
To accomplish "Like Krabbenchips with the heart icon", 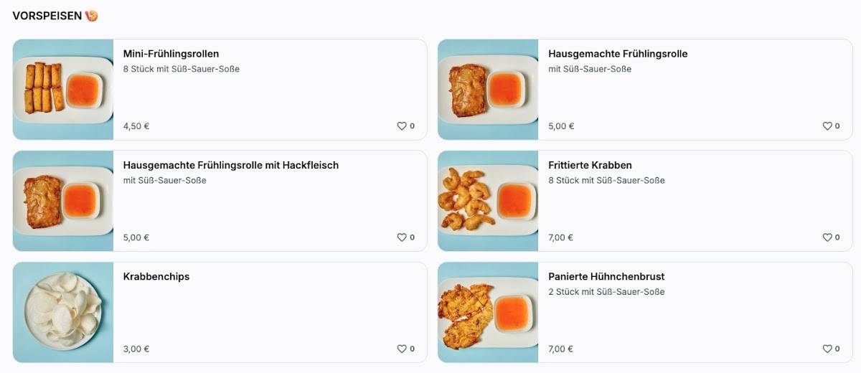I will [402, 349].
